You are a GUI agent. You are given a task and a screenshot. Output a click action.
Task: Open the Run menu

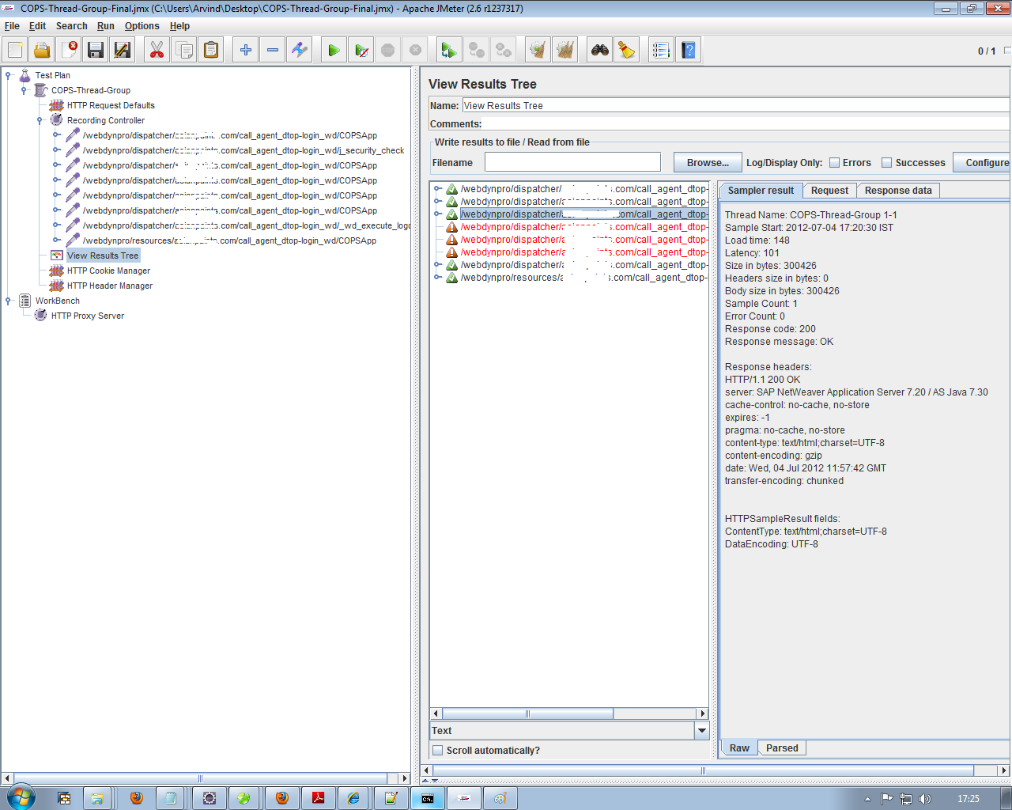click(x=106, y=26)
